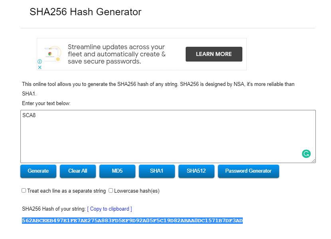Go to the SHA512 generator
This screenshot has width=331, height=239.
[196, 171]
